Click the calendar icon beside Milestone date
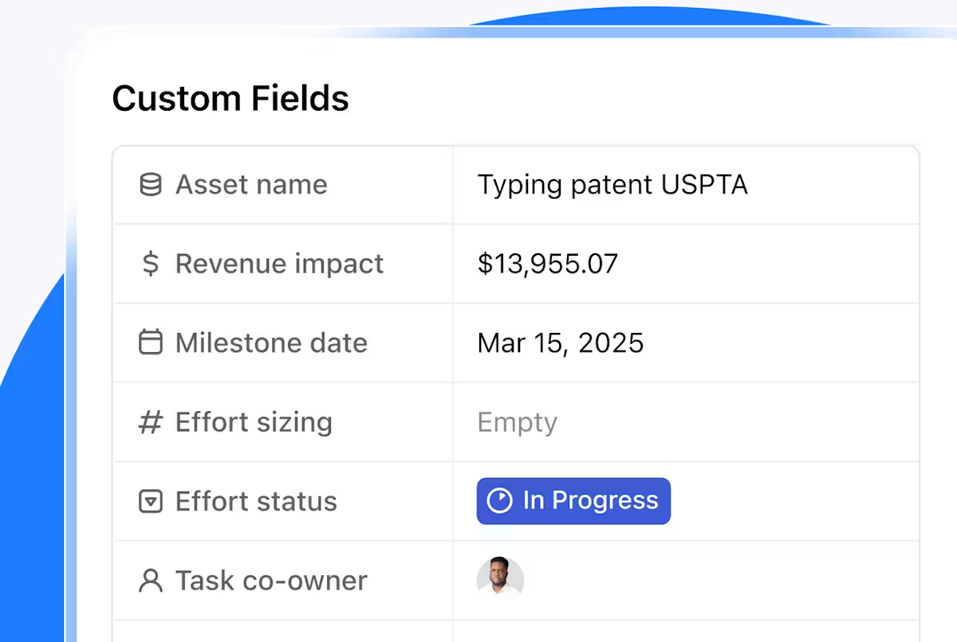 click(150, 343)
